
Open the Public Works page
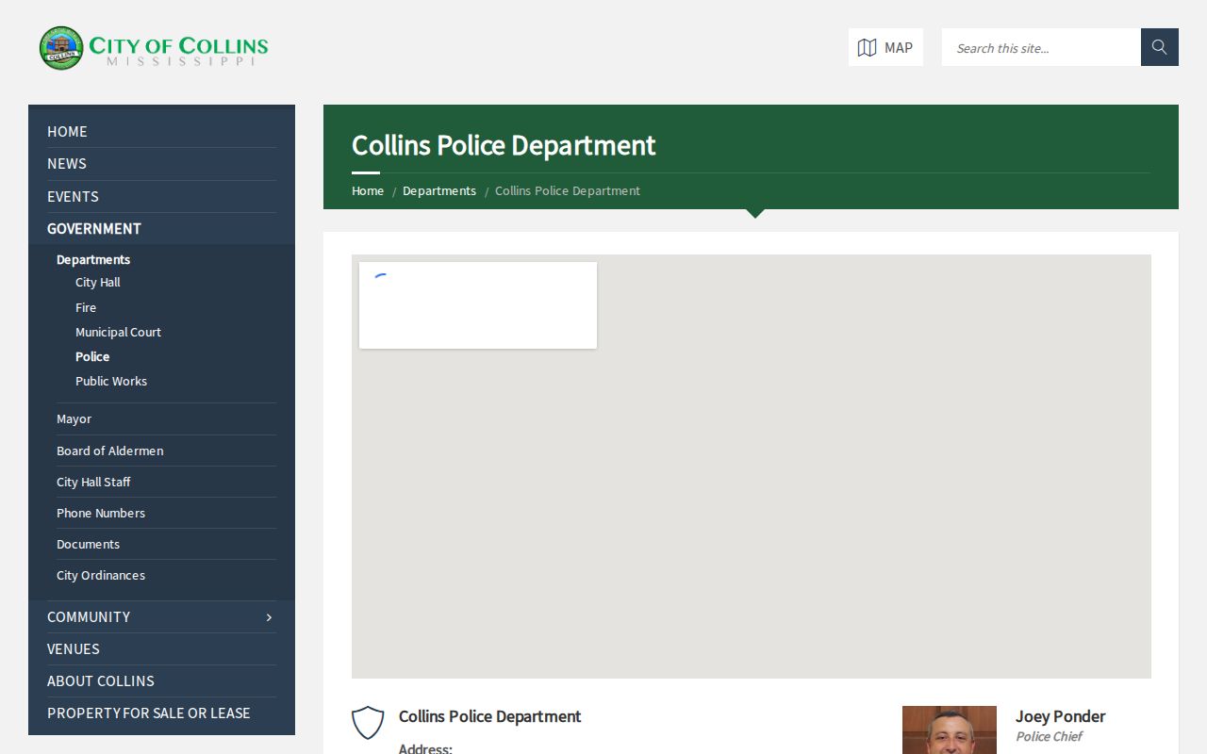[111, 382]
